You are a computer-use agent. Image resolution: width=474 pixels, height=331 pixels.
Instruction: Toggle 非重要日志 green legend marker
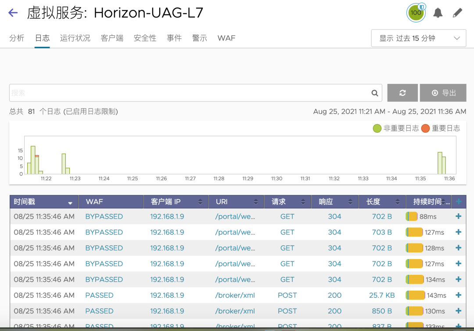click(x=377, y=129)
